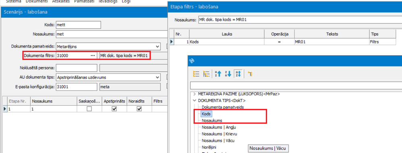
Task: Open the Logi menu
Action: 126,2
